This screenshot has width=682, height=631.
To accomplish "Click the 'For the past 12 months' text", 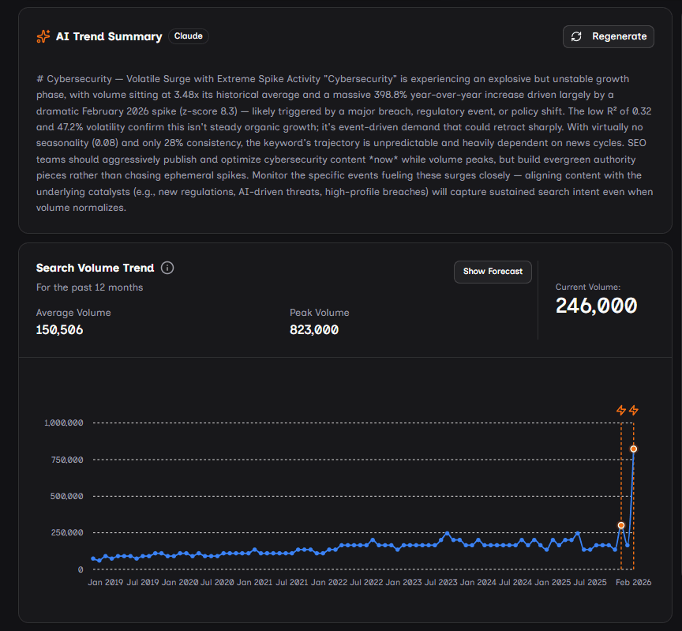I will coord(90,287).
